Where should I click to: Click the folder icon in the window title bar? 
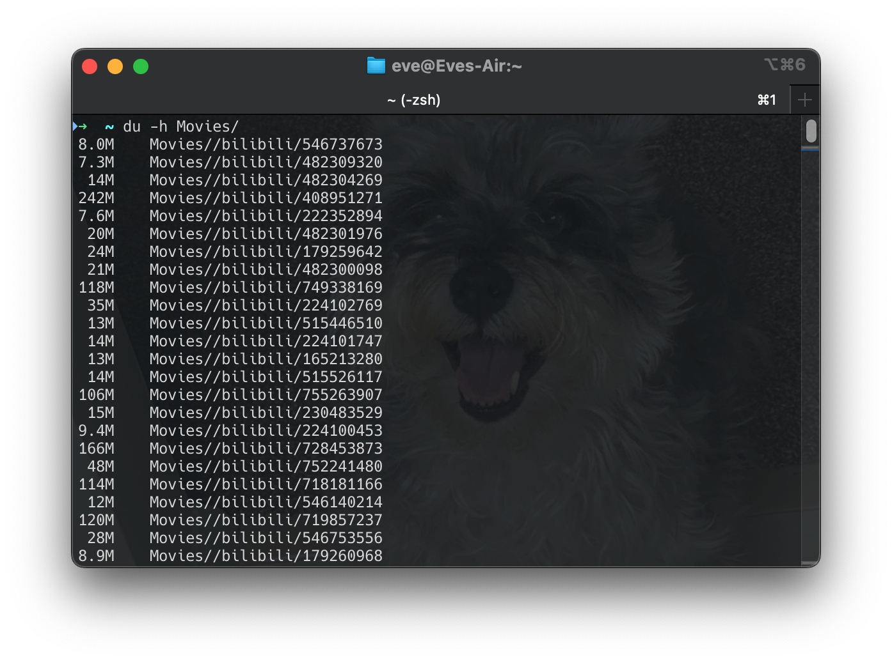coord(374,65)
